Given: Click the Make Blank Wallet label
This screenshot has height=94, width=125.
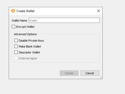Looking at the screenshot, I should pyautogui.click(x=30, y=46).
